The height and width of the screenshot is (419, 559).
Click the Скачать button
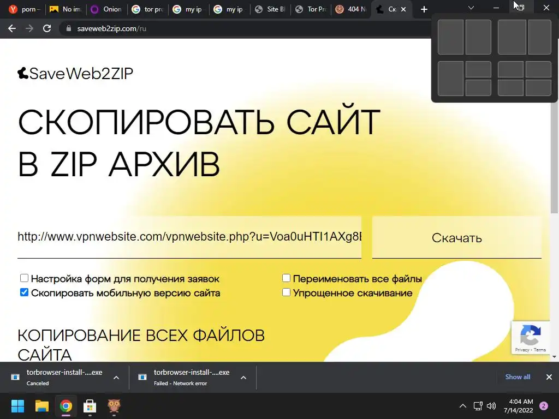point(457,237)
